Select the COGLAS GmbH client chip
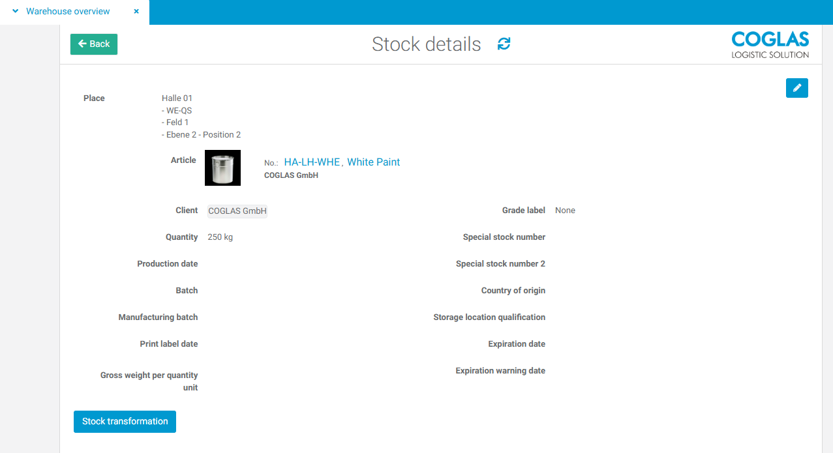833x453 pixels. click(x=237, y=211)
